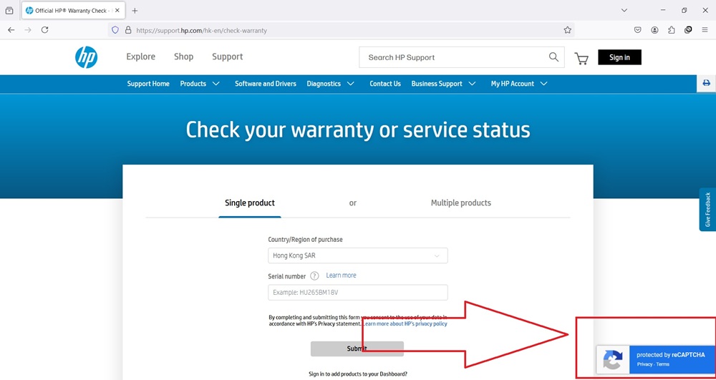
Task: Open Software and Drivers
Action: (x=266, y=84)
